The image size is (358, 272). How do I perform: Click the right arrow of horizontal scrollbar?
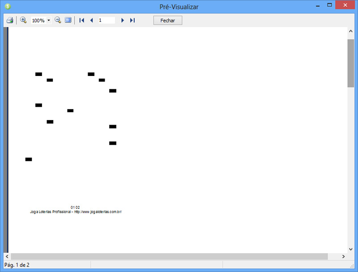pos(343,256)
